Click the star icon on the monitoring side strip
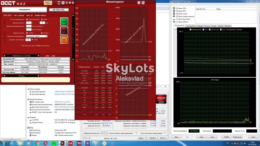260x146 pixels. [73, 15]
